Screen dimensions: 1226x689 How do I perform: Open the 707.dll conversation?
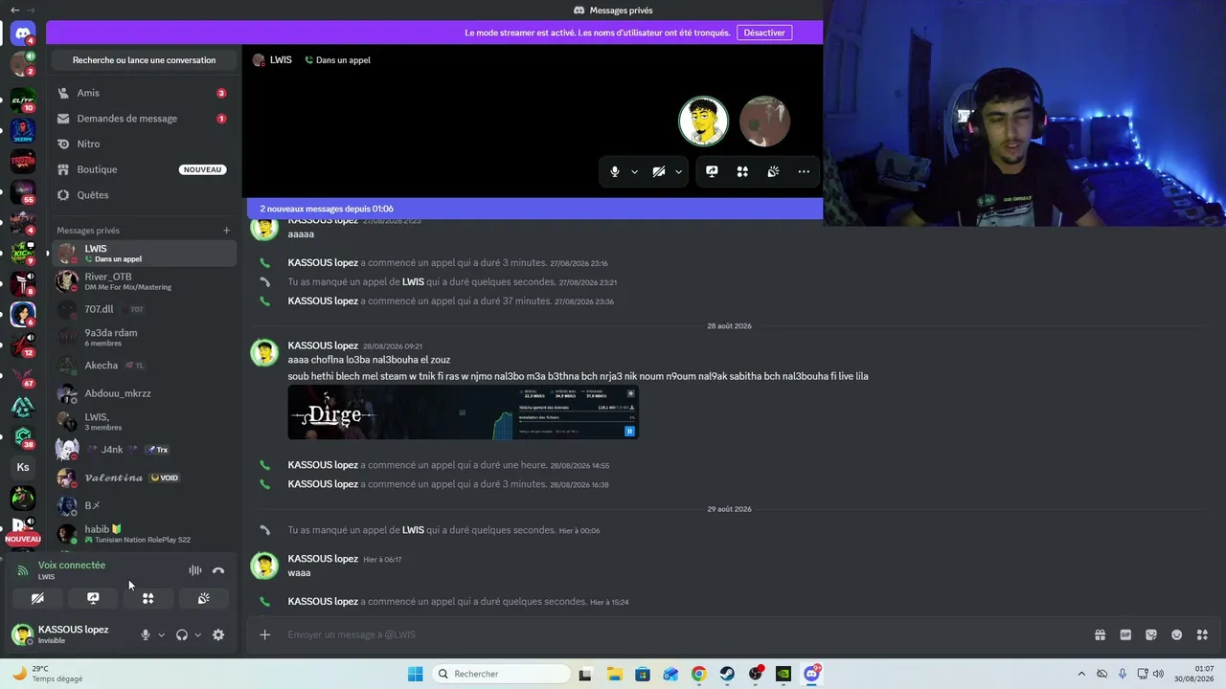[x=143, y=309]
